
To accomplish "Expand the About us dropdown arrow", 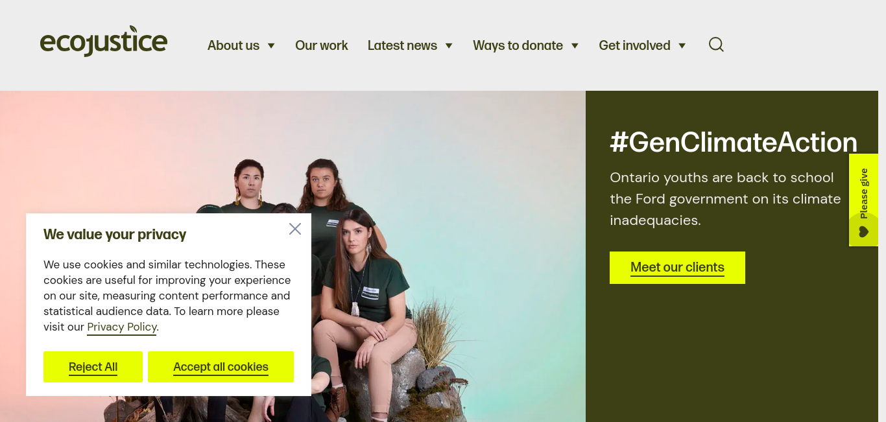I will click(271, 45).
